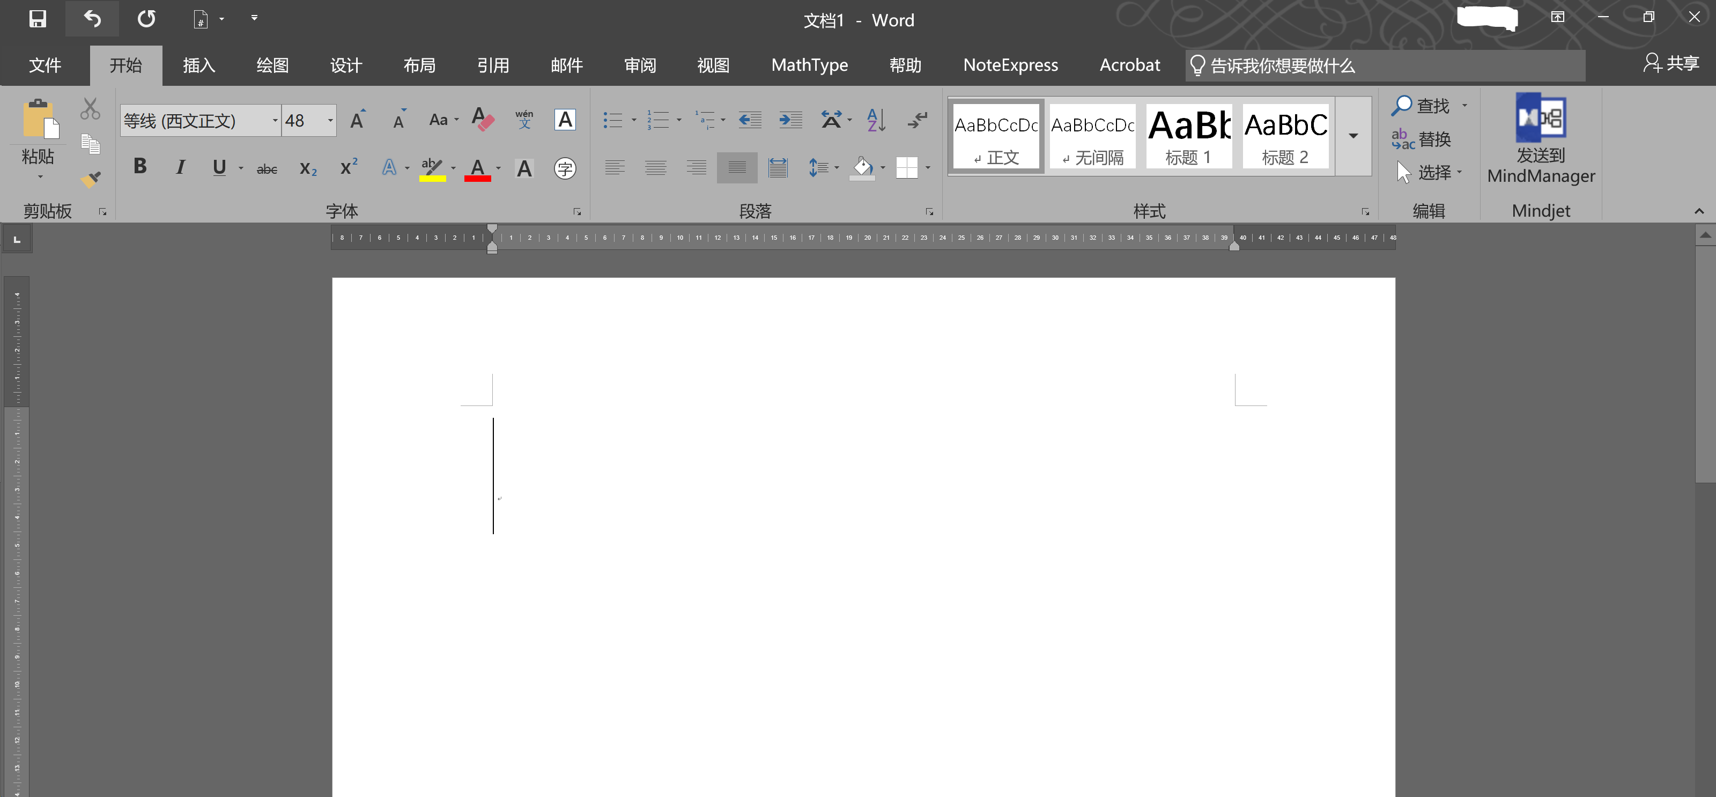Click the Format Painter brush icon
This screenshot has width=1716, height=797.
[91, 179]
